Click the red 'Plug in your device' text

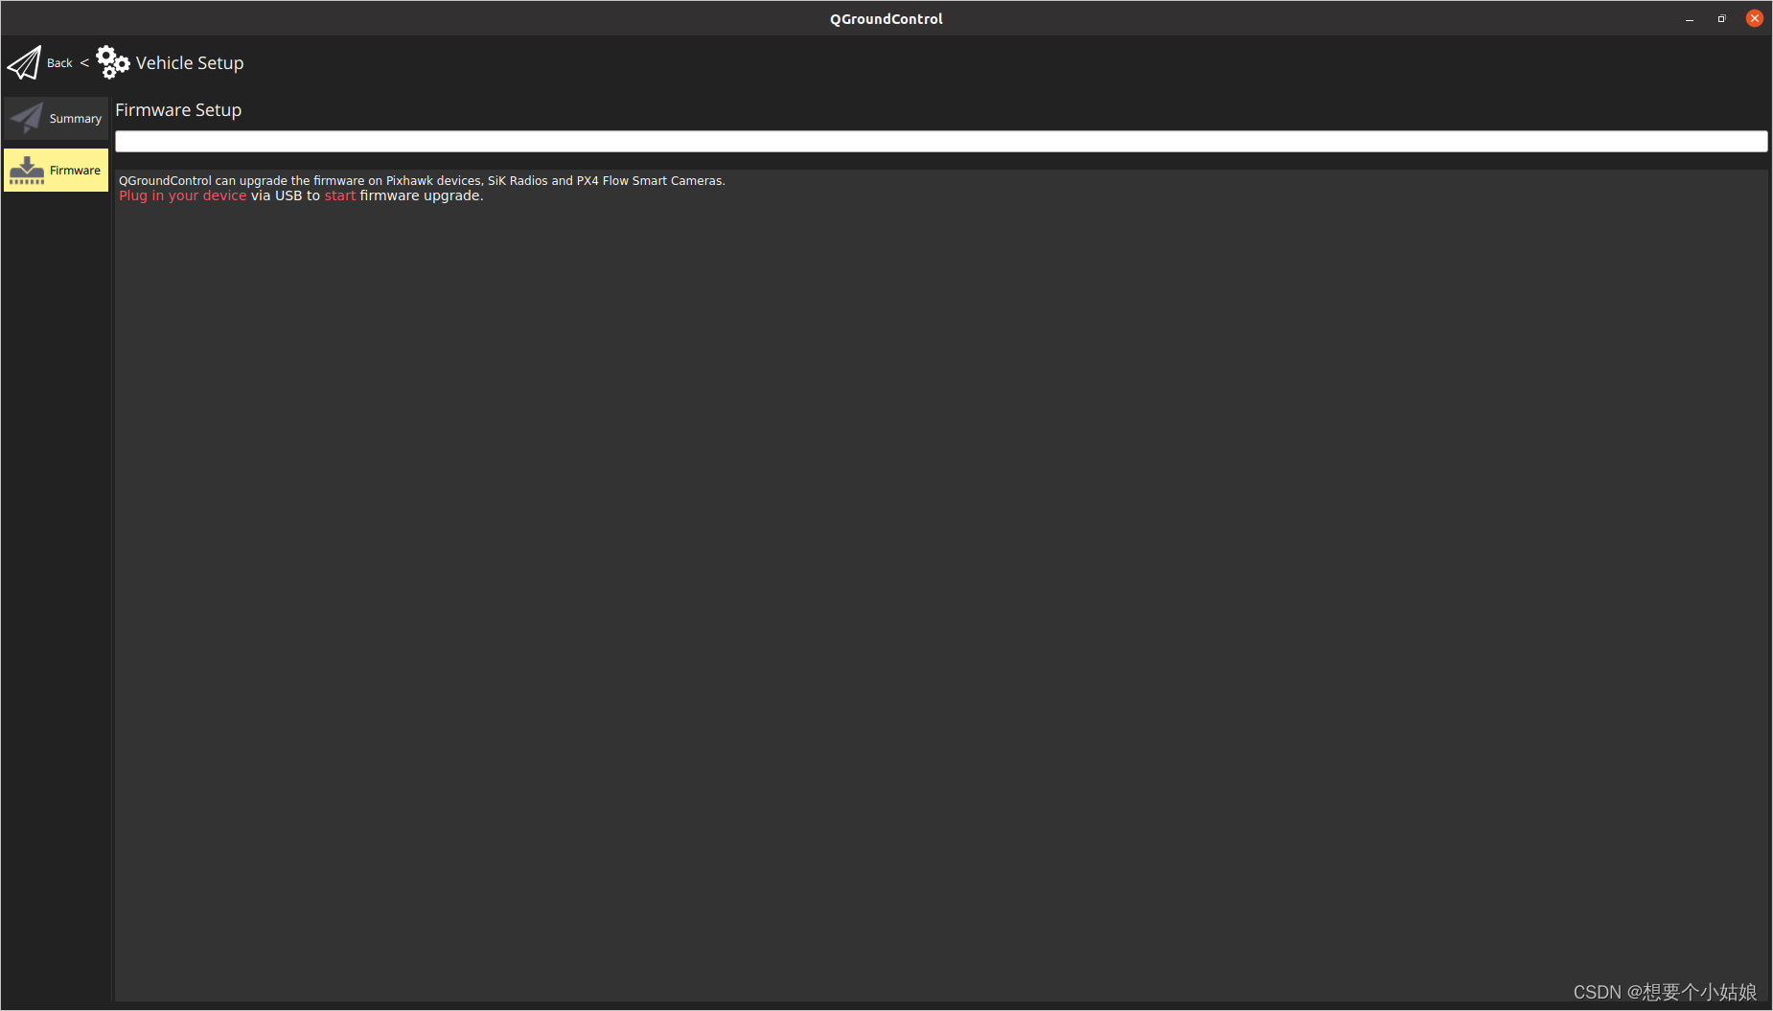tap(182, 195)
